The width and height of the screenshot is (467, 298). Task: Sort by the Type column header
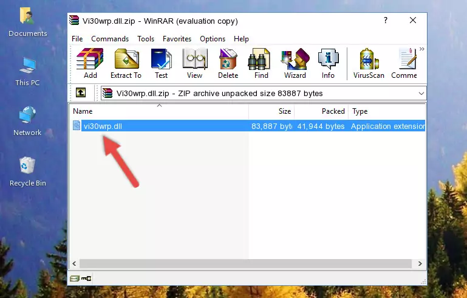point(387,111)
